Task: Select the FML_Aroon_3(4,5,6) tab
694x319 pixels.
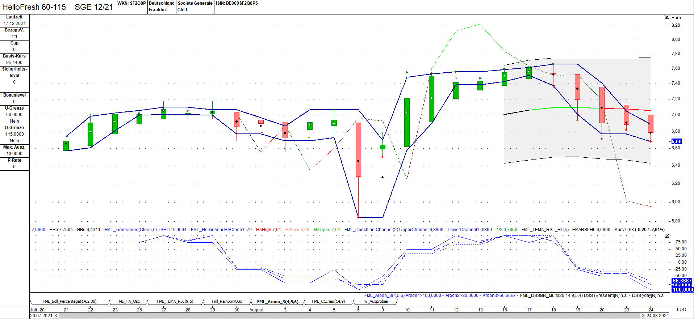Action: click(x=277, y=302)
